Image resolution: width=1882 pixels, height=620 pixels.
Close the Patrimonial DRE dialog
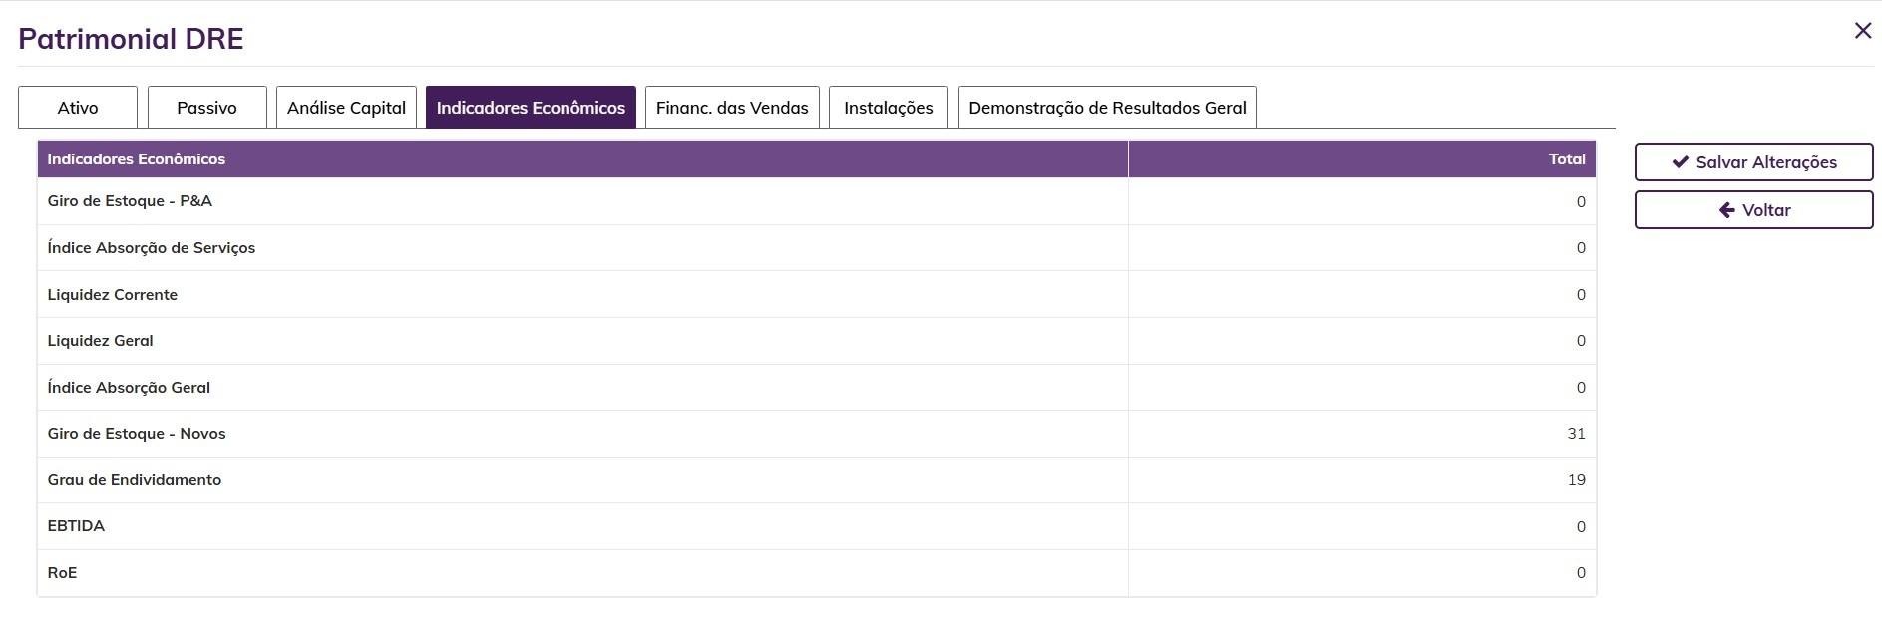(1862, 31)
